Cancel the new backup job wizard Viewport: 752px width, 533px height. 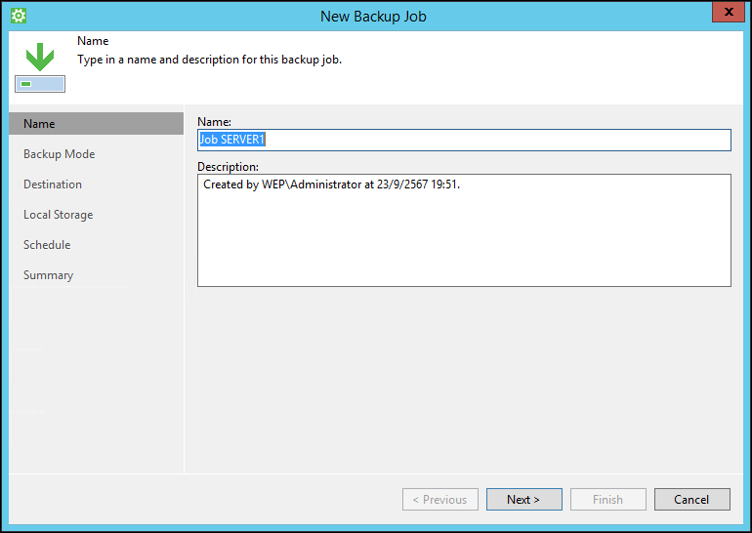pos(691,499)
